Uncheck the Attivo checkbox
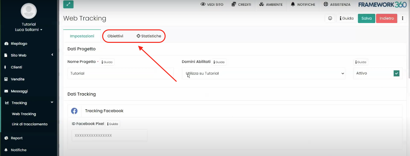This screenshot has height=156, width=410. tap(397, 74)
